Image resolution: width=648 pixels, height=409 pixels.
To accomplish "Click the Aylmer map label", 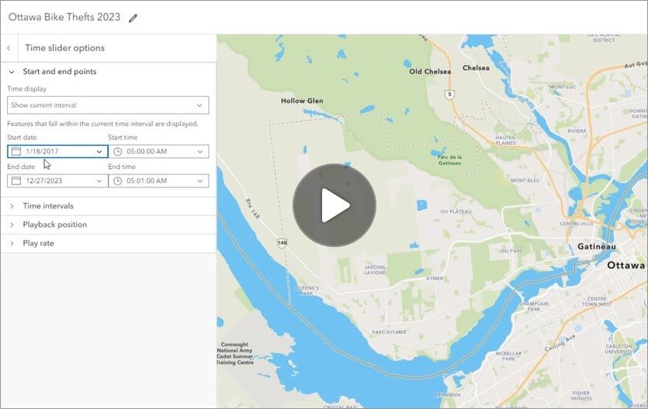I will [435, 278].
